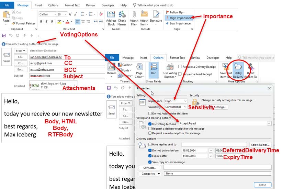This screenshot has height=189, width=283.
Task: Check Do not AutoArchive this item
Action: [150, 113]
